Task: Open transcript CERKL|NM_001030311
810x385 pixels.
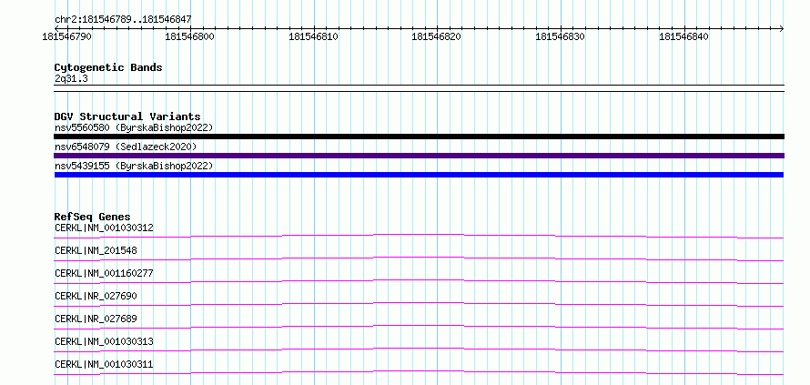Action: coord(104,364)
